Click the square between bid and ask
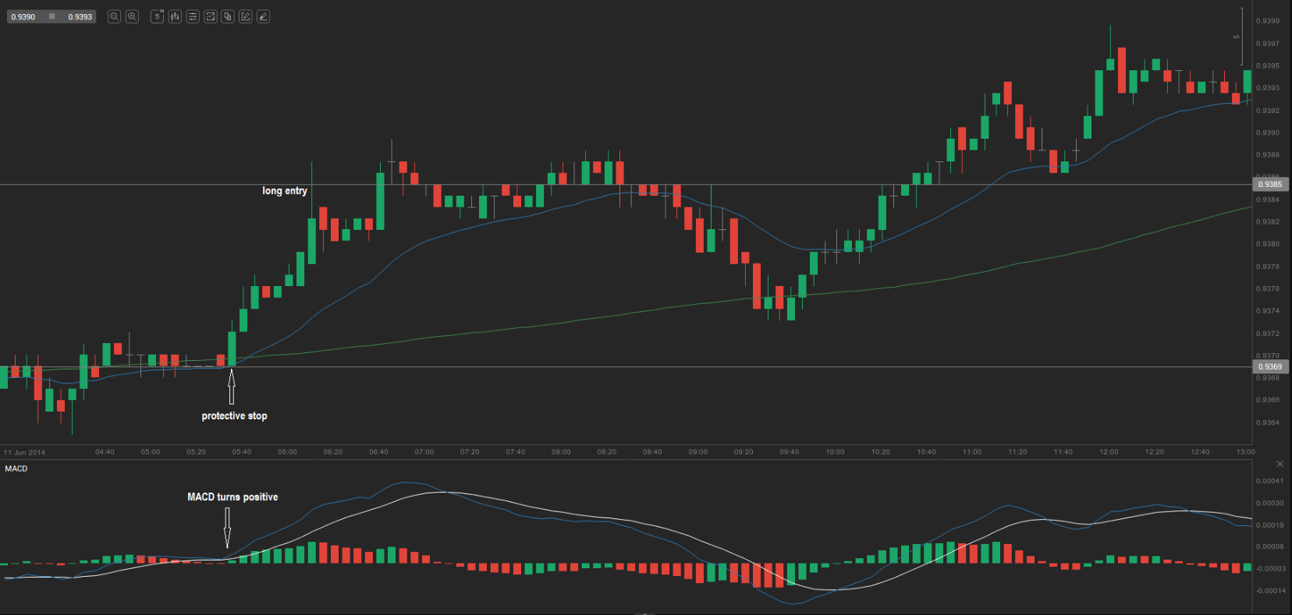Viewport: 1292px width, 615px height. coord(51,16)
